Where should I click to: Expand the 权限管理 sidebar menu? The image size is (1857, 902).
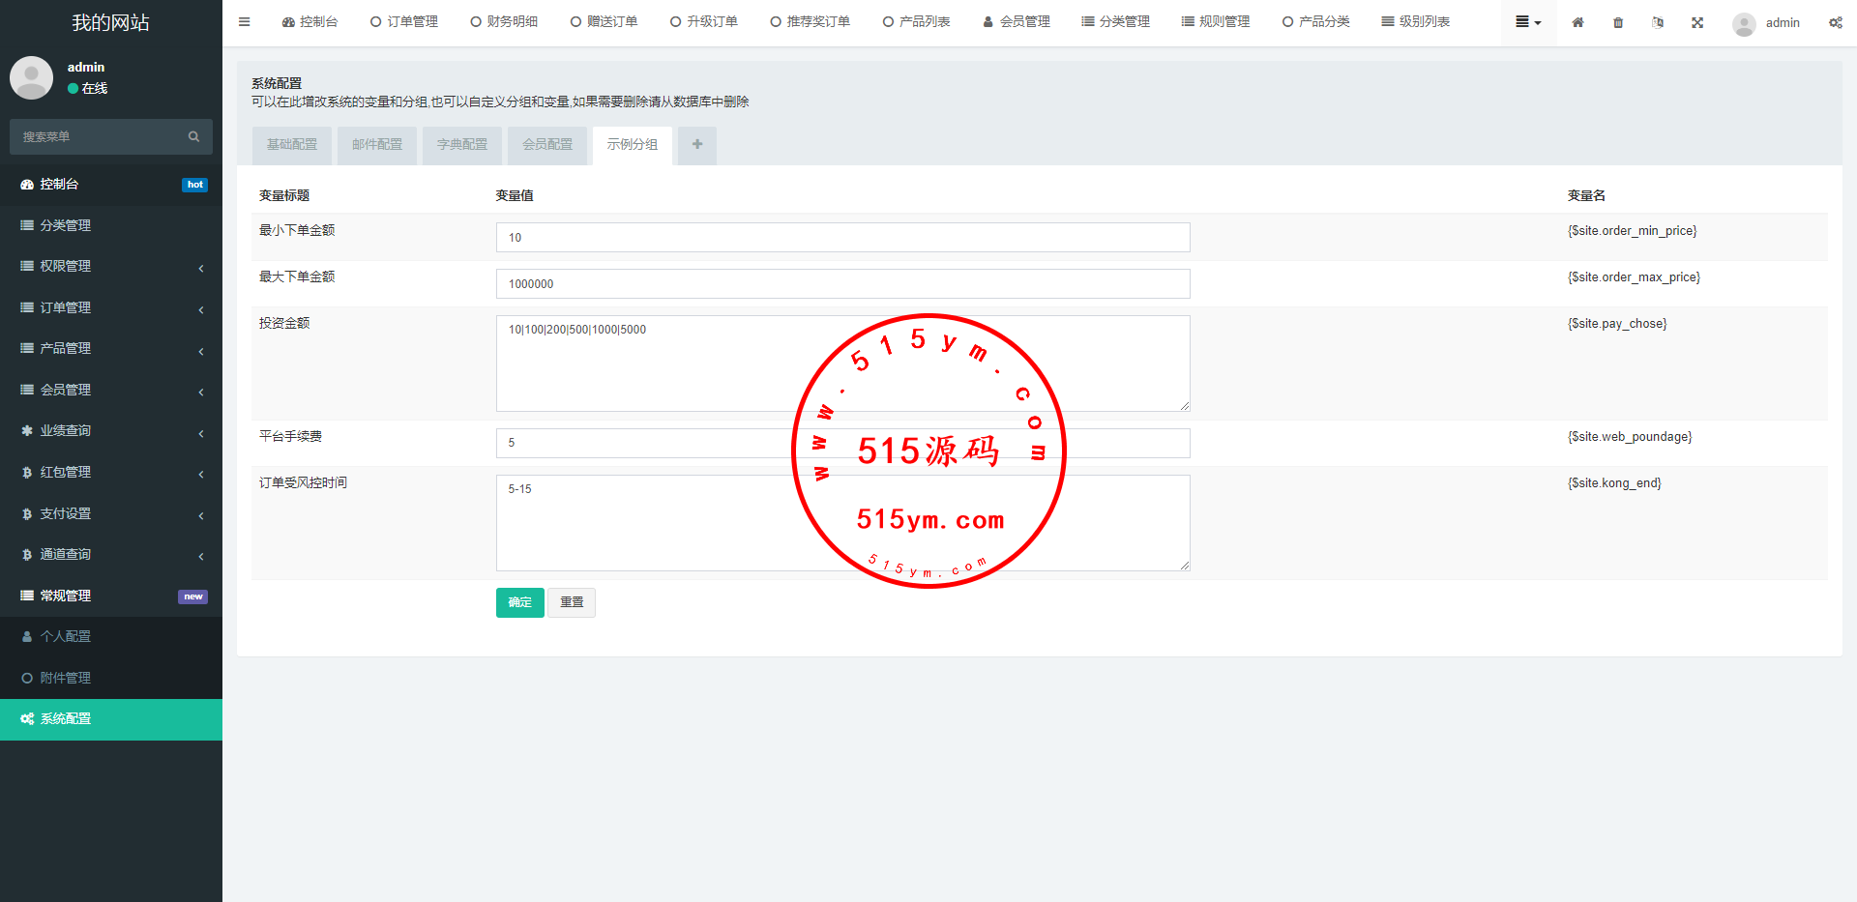coord(110,267)
